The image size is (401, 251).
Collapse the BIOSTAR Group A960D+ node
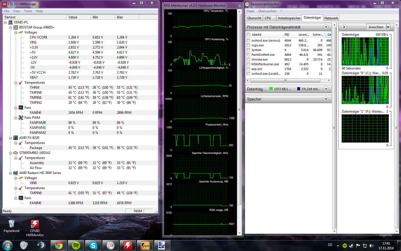(11, 28)
